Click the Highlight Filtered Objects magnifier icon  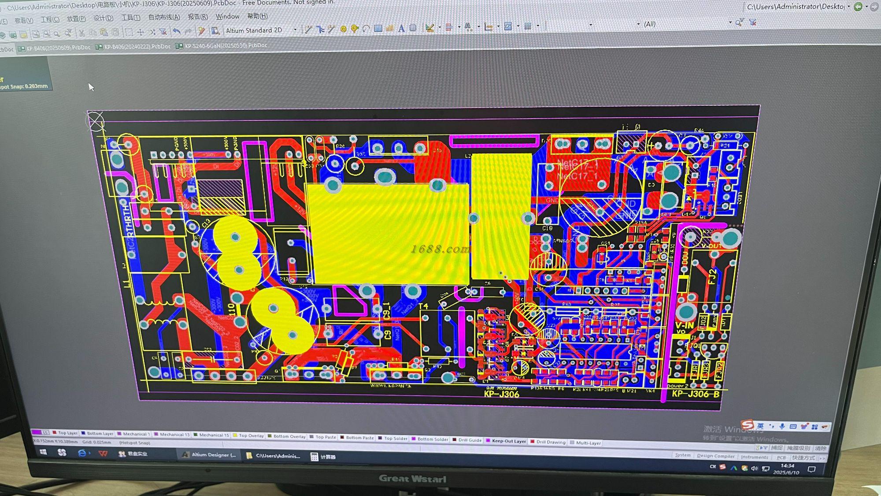click(x=740, y=22)
